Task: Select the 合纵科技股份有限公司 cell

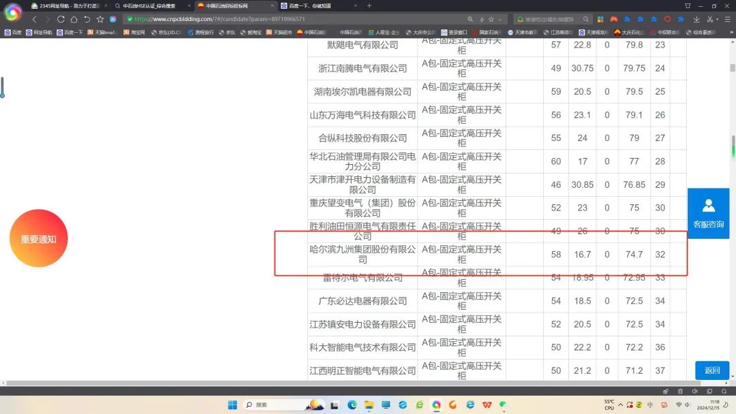Action: tap(363, 138)
